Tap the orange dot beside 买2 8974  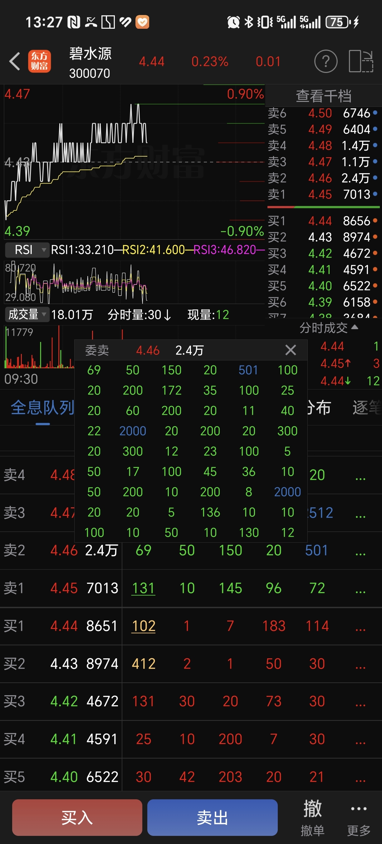(x=375, y=237)
